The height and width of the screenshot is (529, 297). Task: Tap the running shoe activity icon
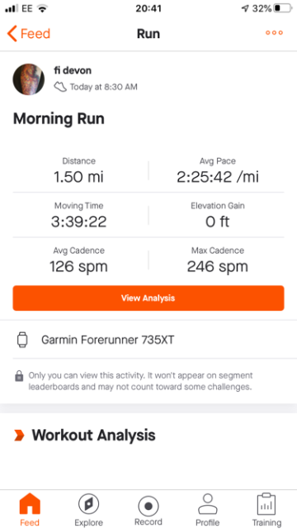[x=60, y=87]
